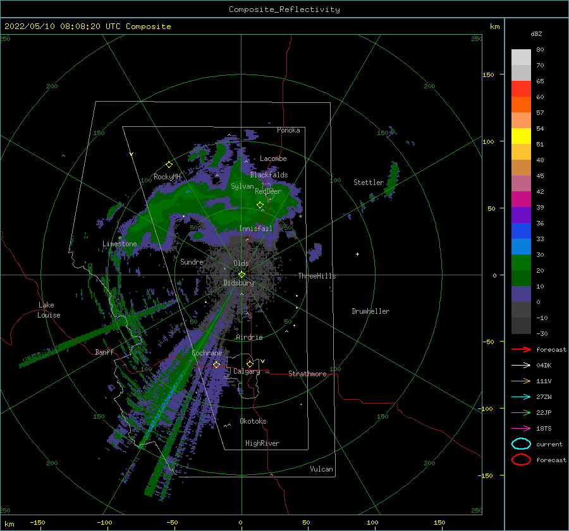Click the red forecast arrow legend icon

click(521, 349)
